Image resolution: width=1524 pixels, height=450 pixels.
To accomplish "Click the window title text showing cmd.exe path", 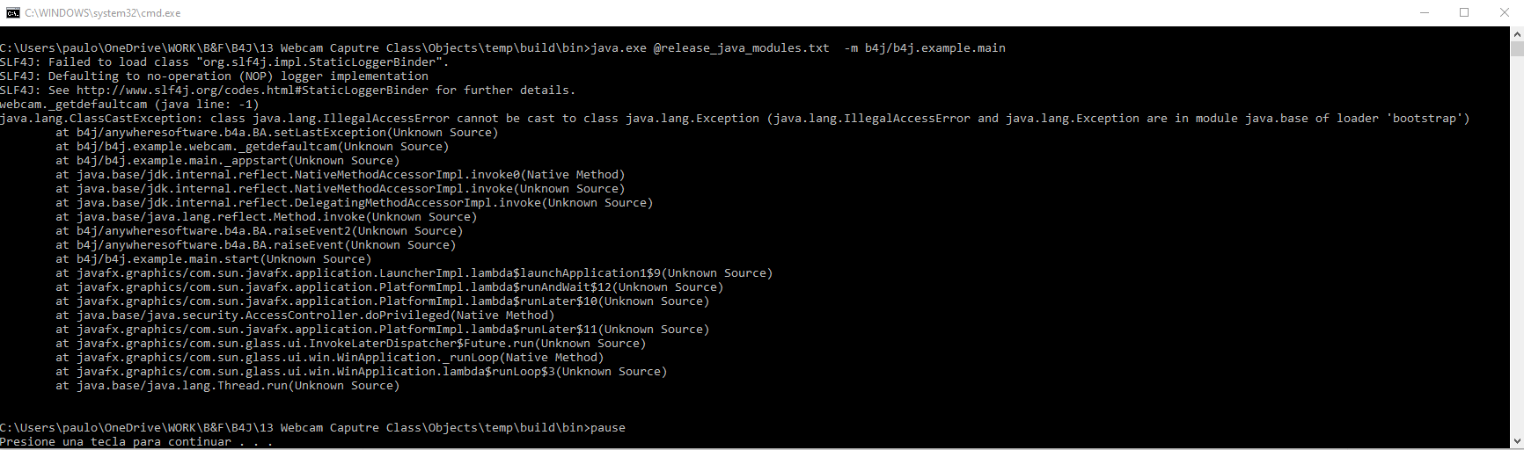I will click(x=102, y=13).
